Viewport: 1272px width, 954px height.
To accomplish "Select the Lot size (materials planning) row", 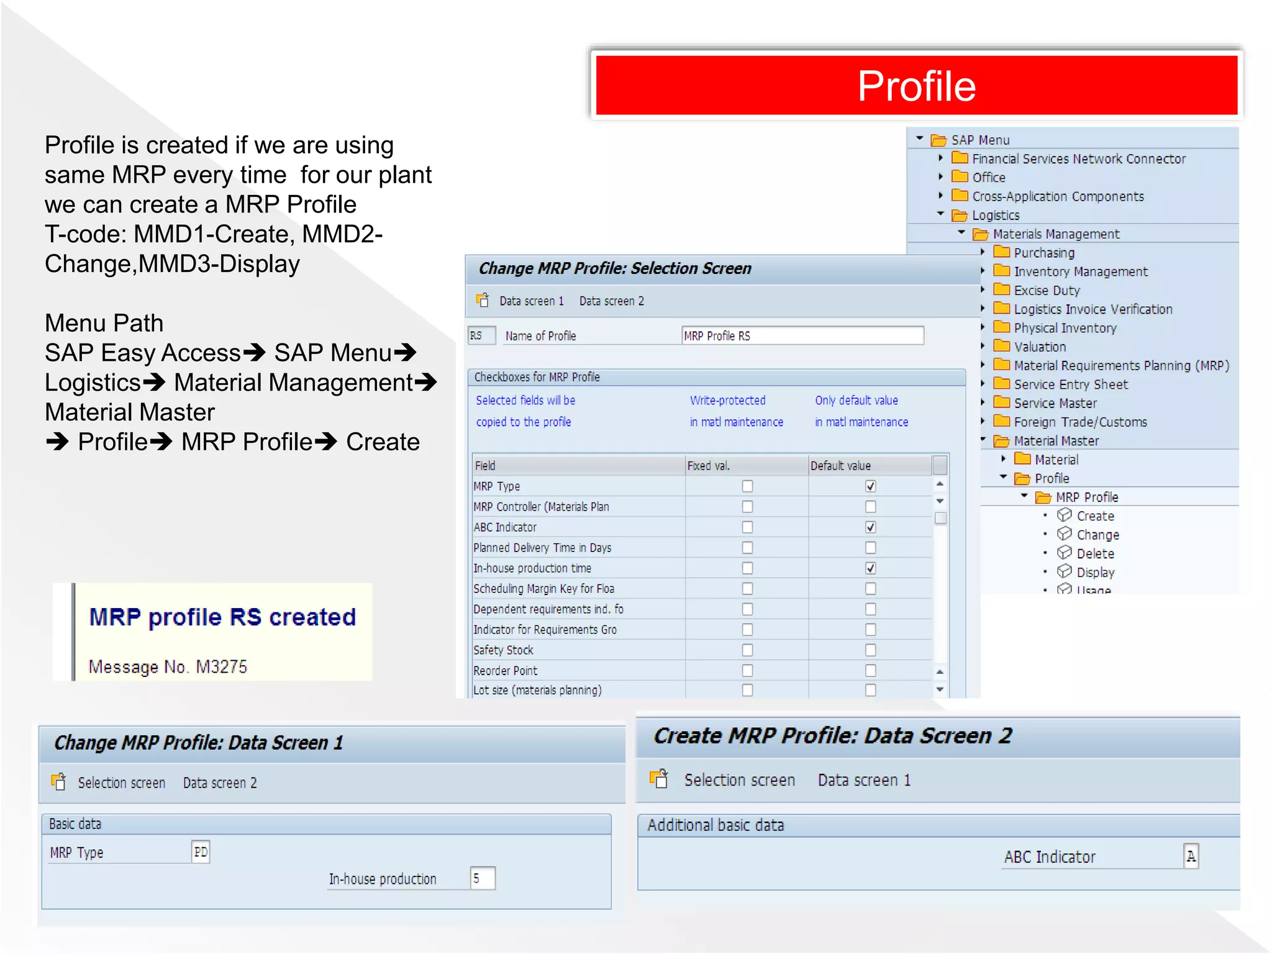I will click(702, 690).
